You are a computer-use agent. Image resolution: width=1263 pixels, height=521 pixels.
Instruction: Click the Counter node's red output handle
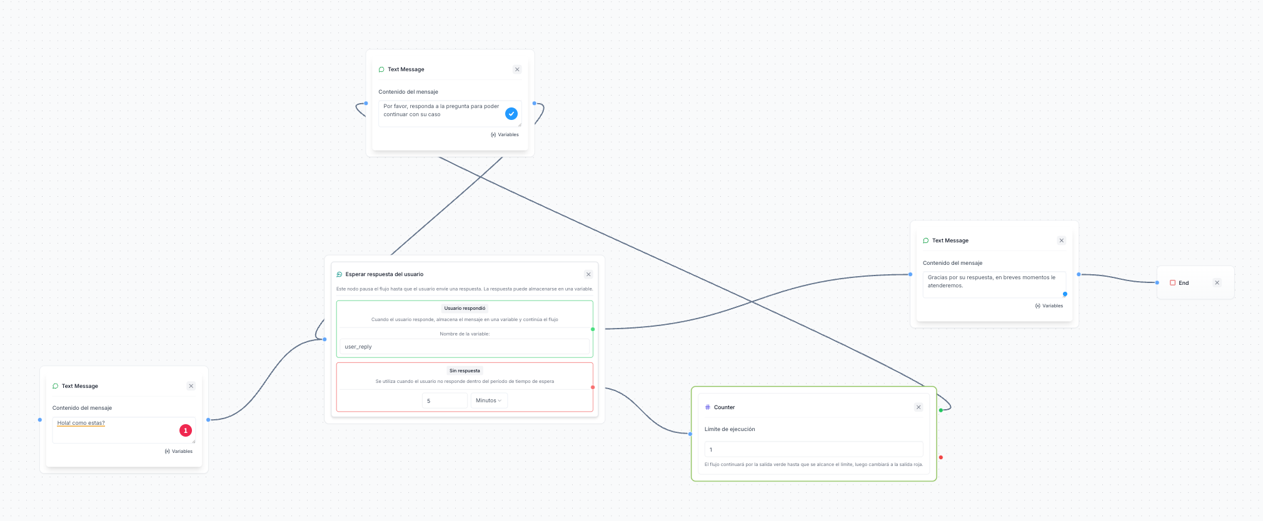[941, 458]
